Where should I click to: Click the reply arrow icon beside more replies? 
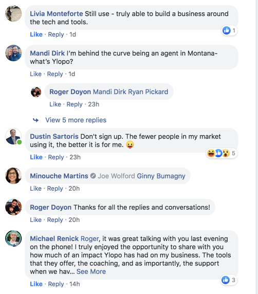point(35,120)
